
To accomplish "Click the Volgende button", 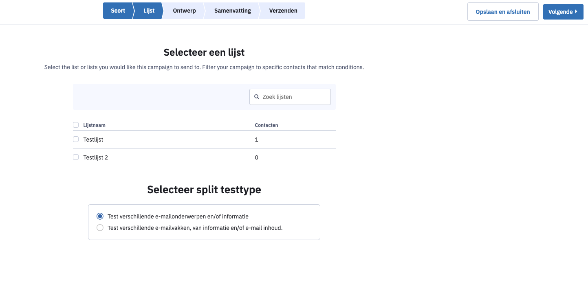I will point(563,12).
